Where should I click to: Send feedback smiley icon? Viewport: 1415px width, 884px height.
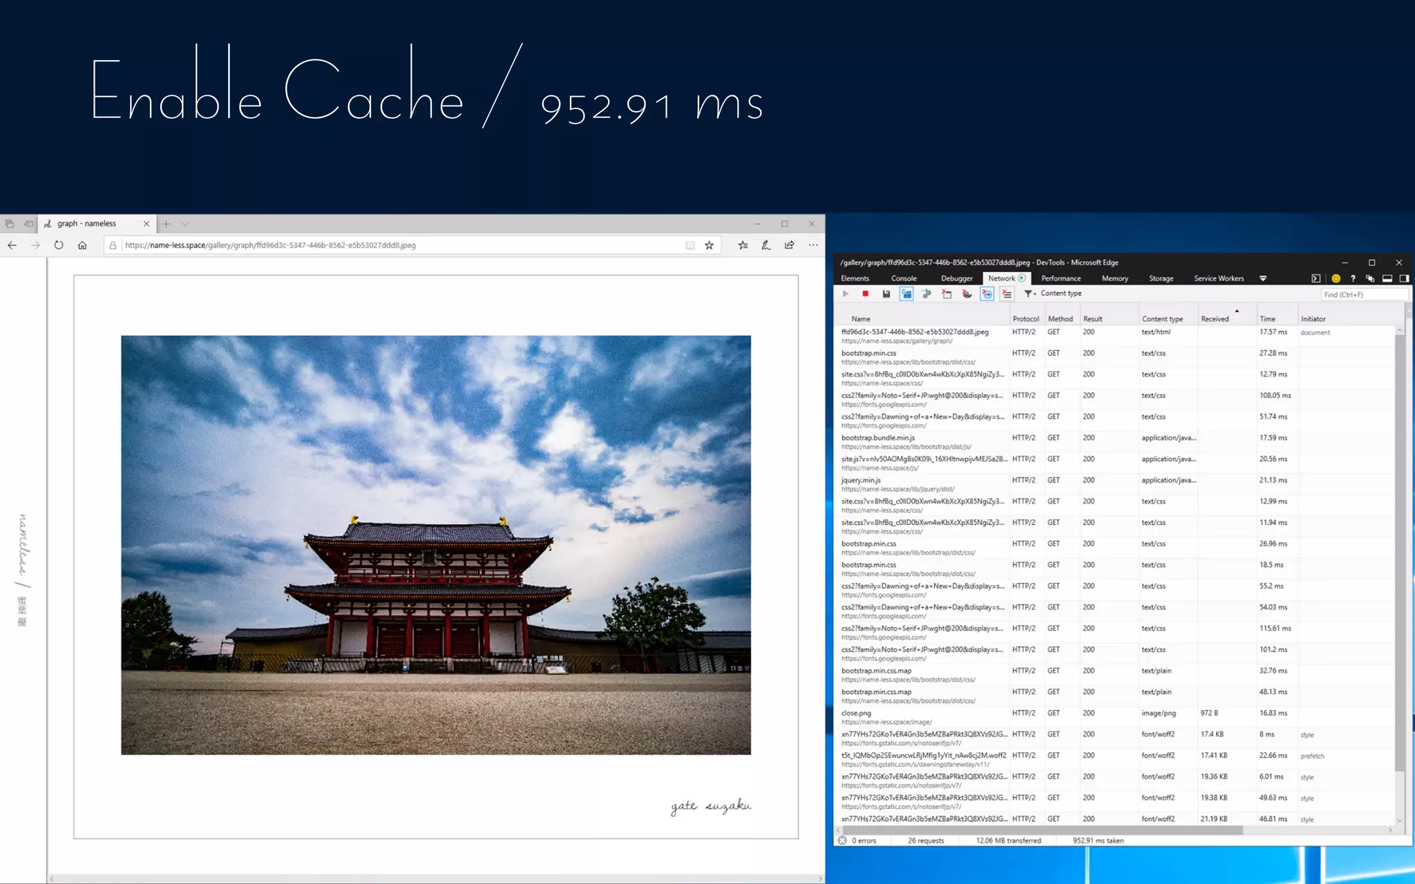1336,278
